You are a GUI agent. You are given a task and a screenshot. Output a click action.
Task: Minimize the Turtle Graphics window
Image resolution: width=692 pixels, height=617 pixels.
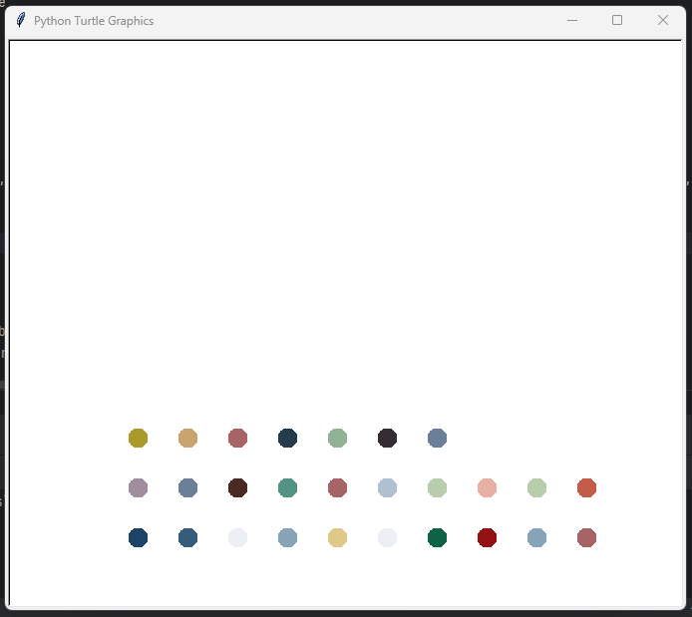[x=572, y=21]
